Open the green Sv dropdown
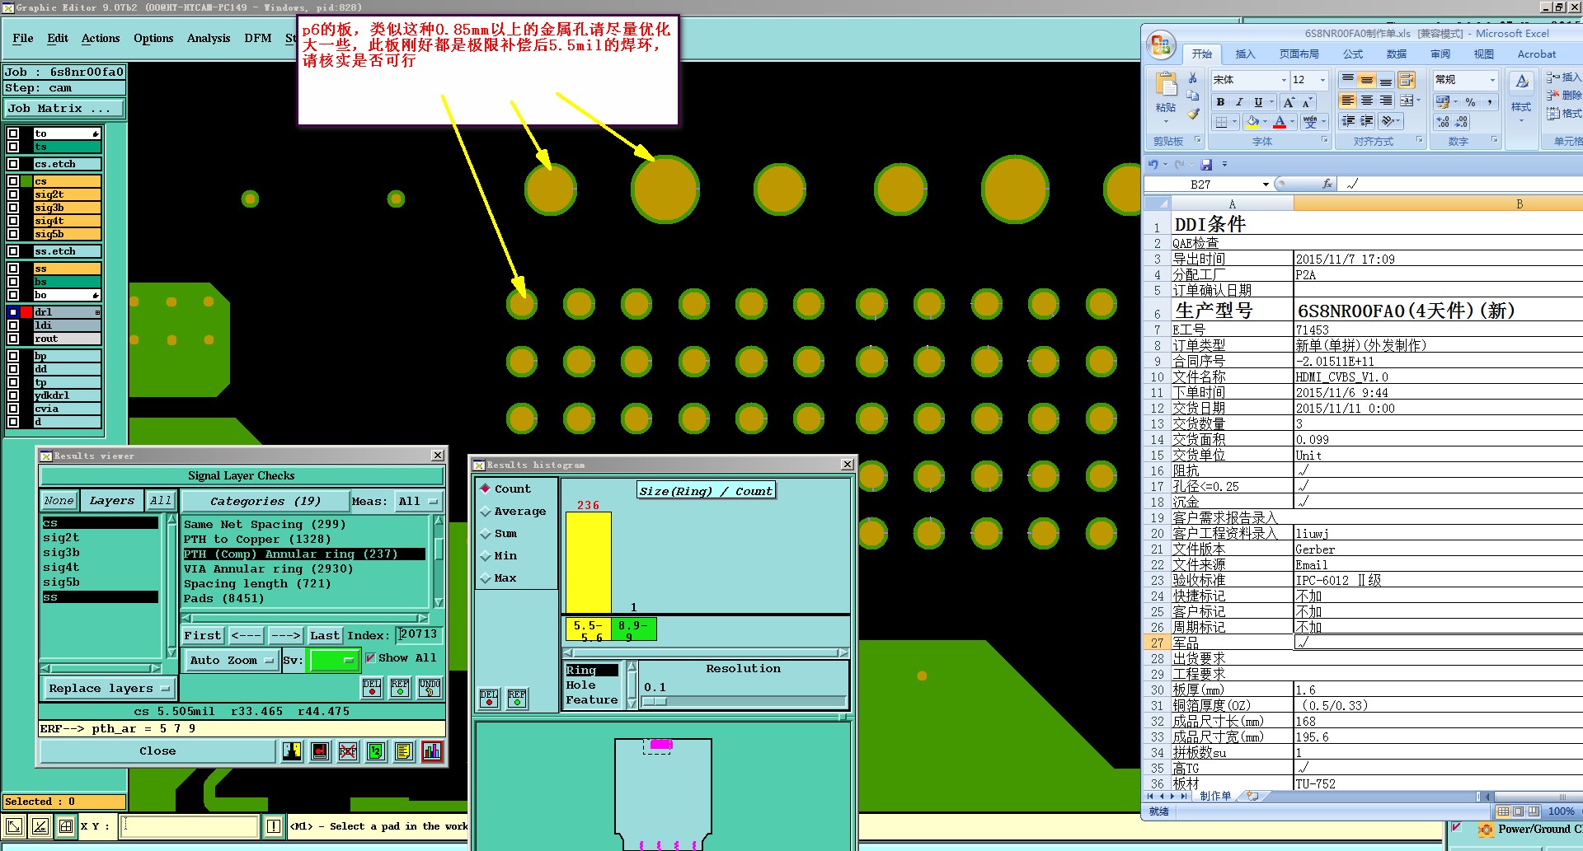Viewport: 1583px width, 851px height. (333, 660)
